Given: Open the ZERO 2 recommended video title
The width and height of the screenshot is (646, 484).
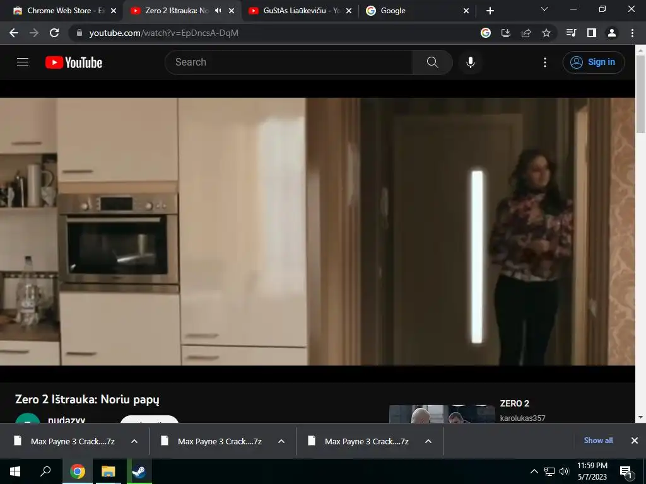Looking at the screenshot, I should [x=515, y=403].
